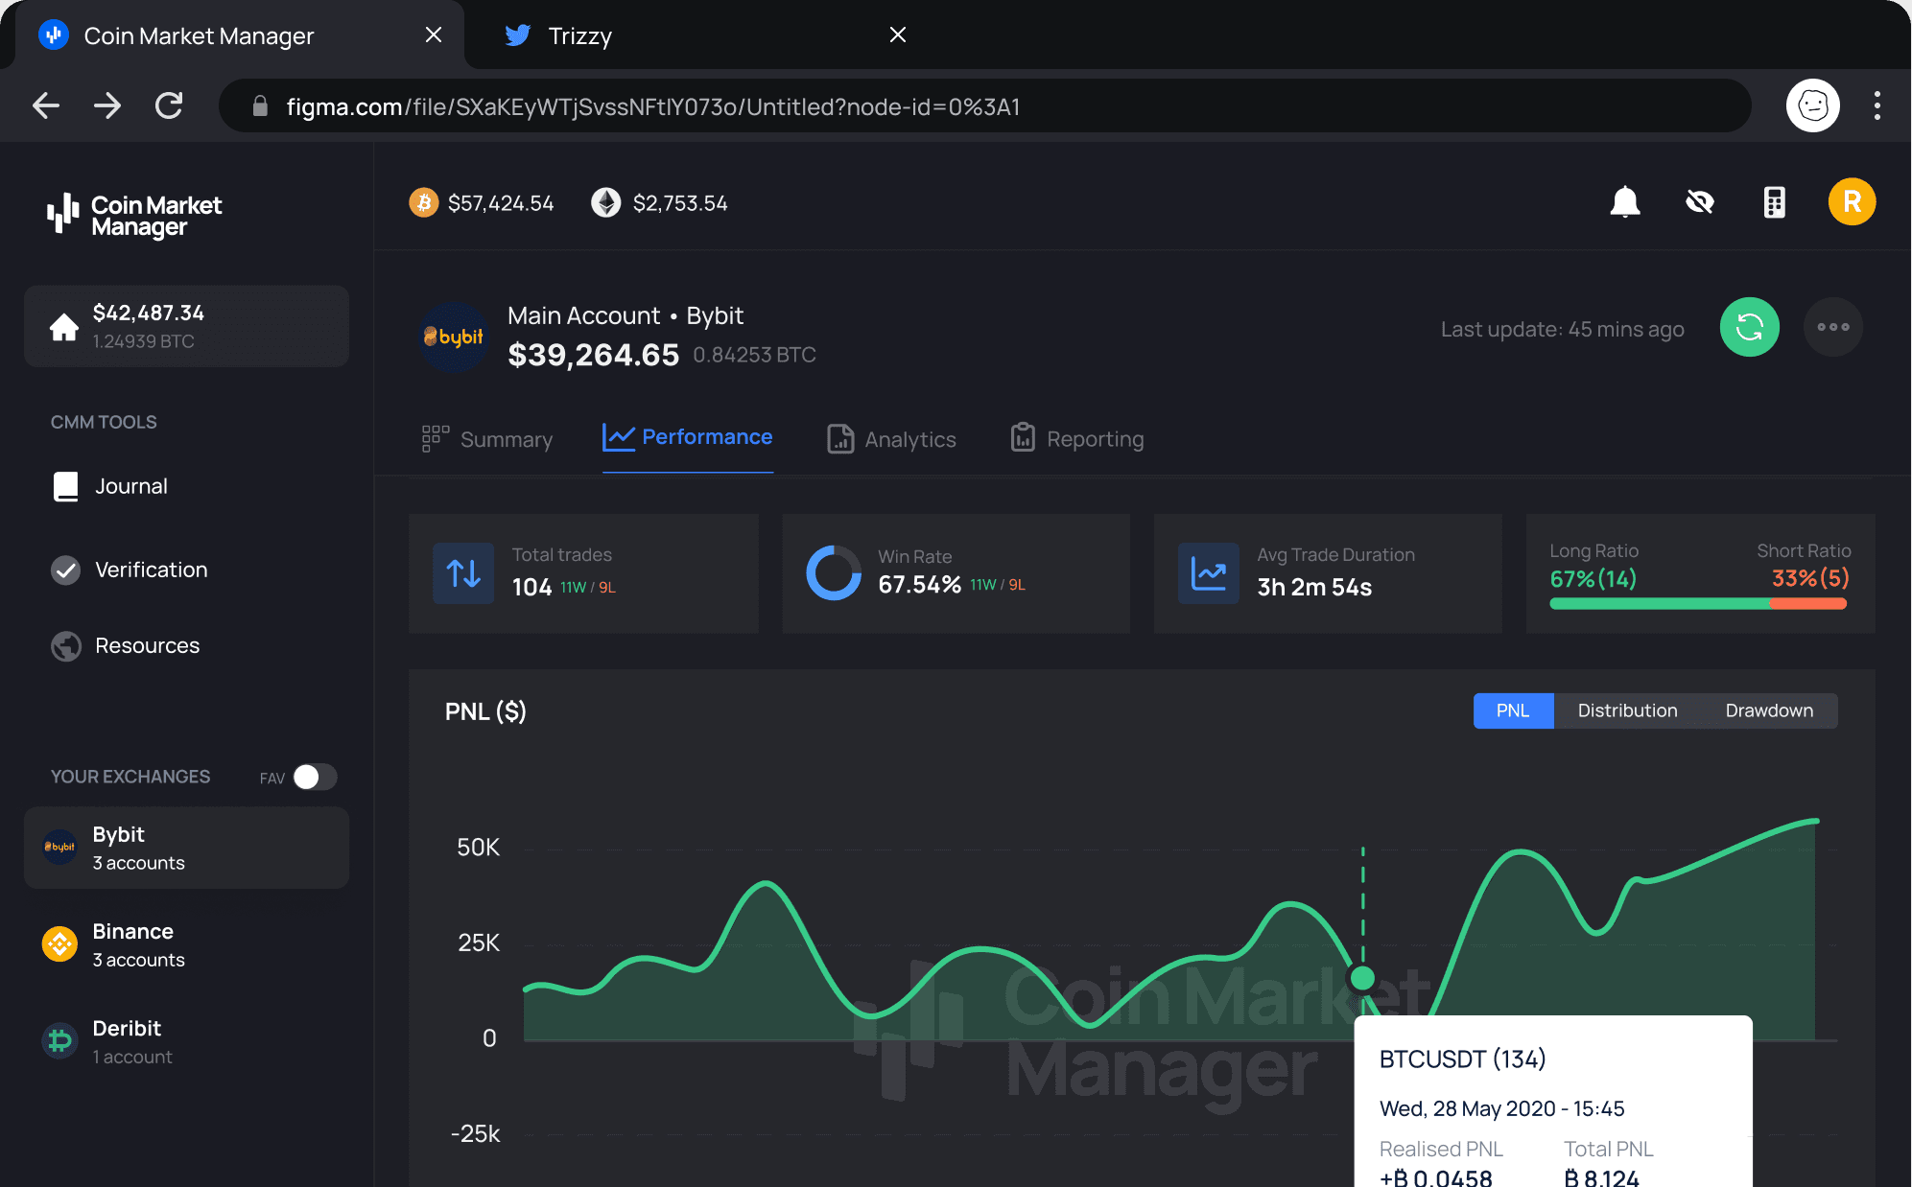Click the 67% (14) Long Ratio value
1912x1187 pixels.
click(x=1593, y=579)
